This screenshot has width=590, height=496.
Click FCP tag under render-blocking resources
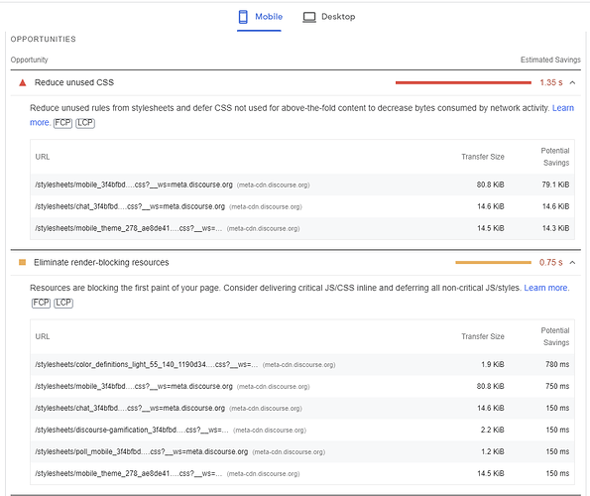pos(41,303)
